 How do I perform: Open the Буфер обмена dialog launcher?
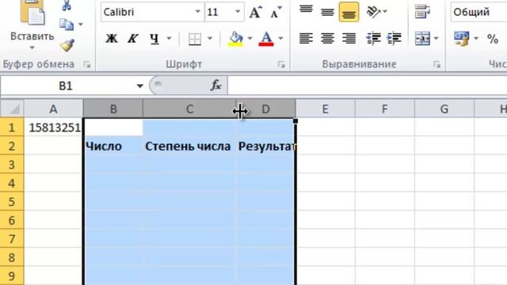(x=87, y=64)
